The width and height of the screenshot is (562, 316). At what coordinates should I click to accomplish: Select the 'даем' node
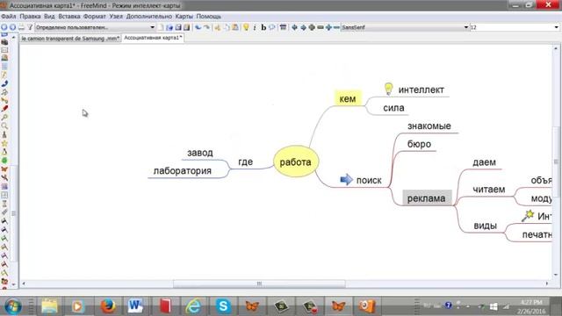click(x=484, y=162)
